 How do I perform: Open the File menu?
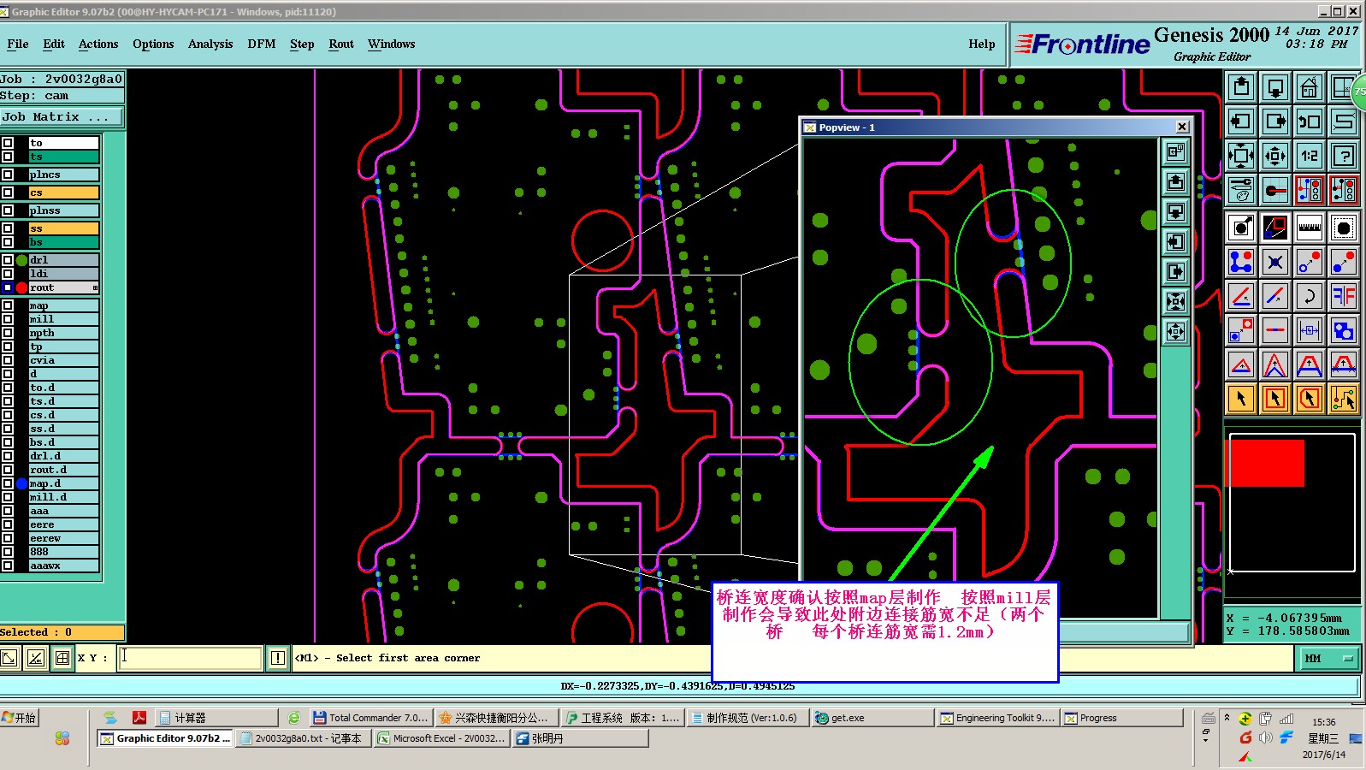(17, 44)
